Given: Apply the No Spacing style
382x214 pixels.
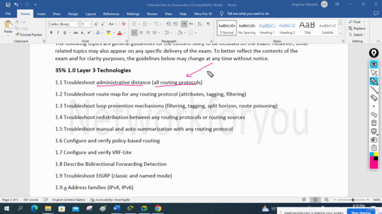Looking at the screenshot, I should click(247, 28).
